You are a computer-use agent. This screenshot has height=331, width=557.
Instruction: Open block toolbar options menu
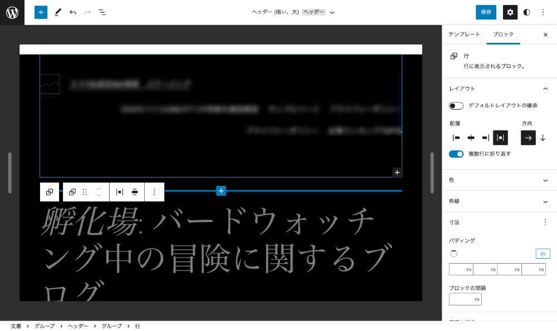click(x=154, y=192)
